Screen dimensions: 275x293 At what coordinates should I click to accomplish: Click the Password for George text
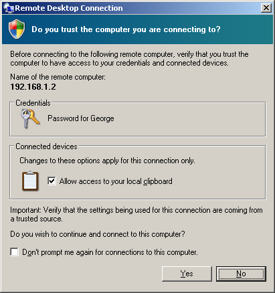[81, 118]
